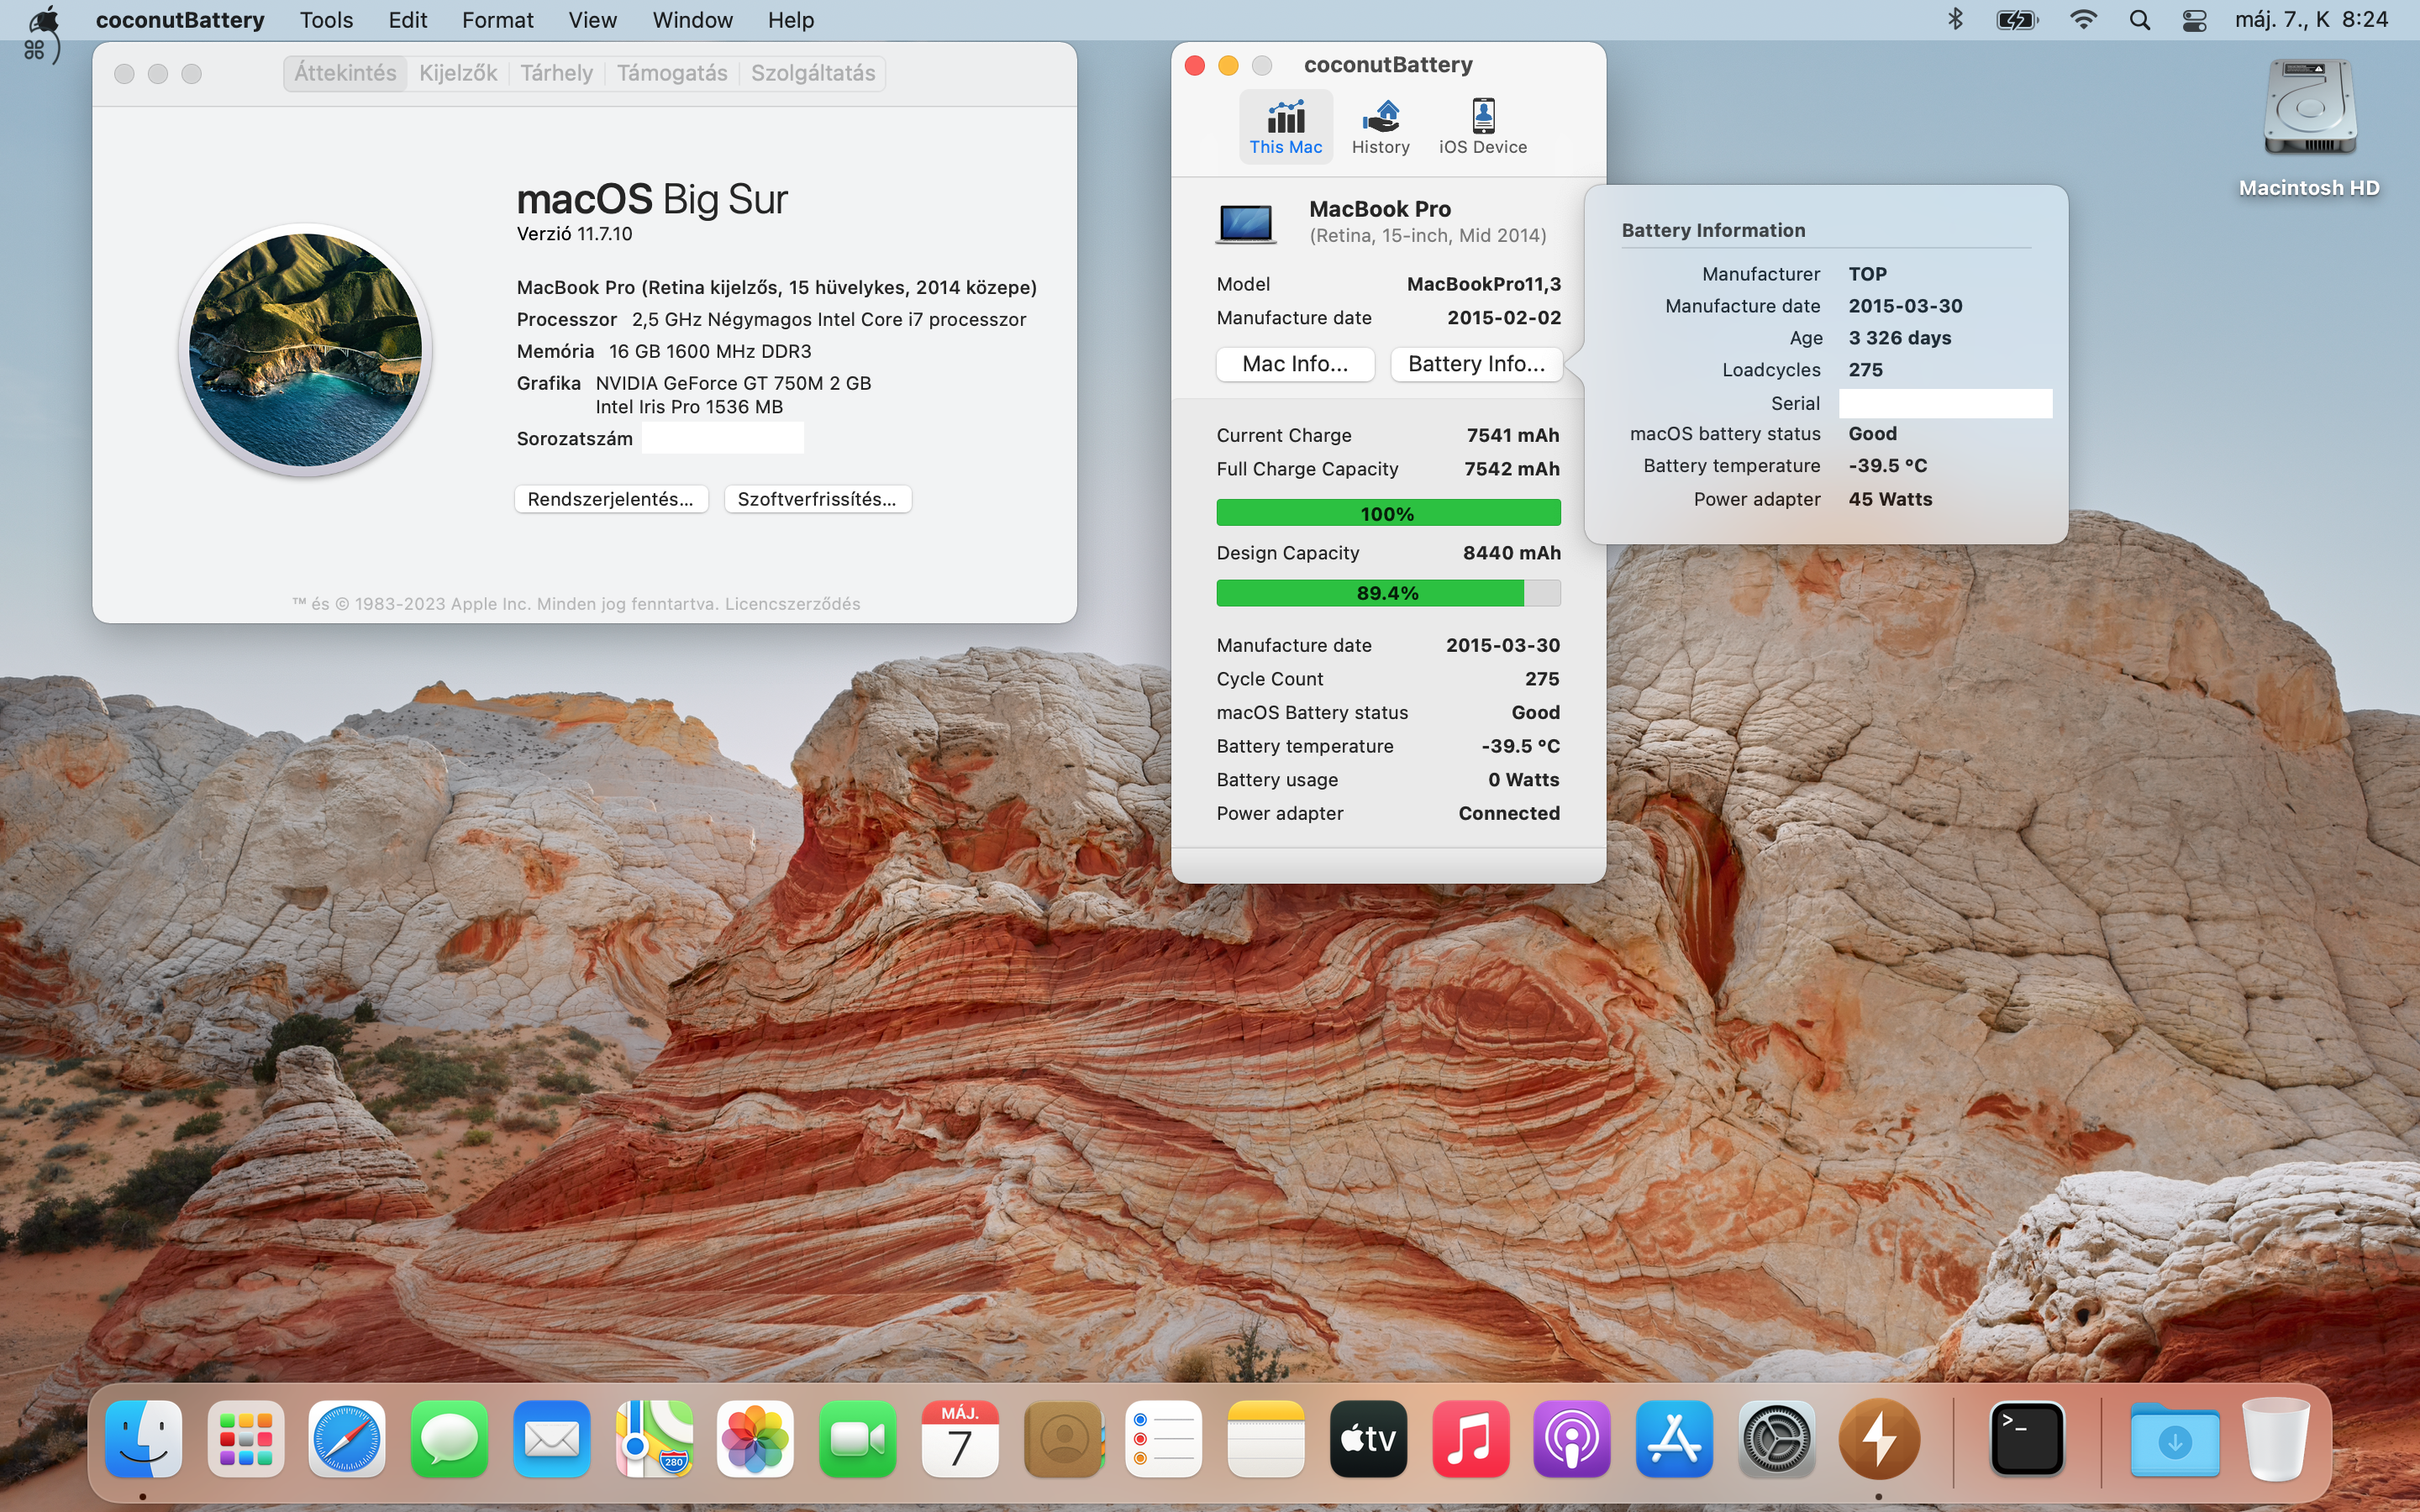Open Music in the Dock

pyautogui.click(x=1470, y=1438)
